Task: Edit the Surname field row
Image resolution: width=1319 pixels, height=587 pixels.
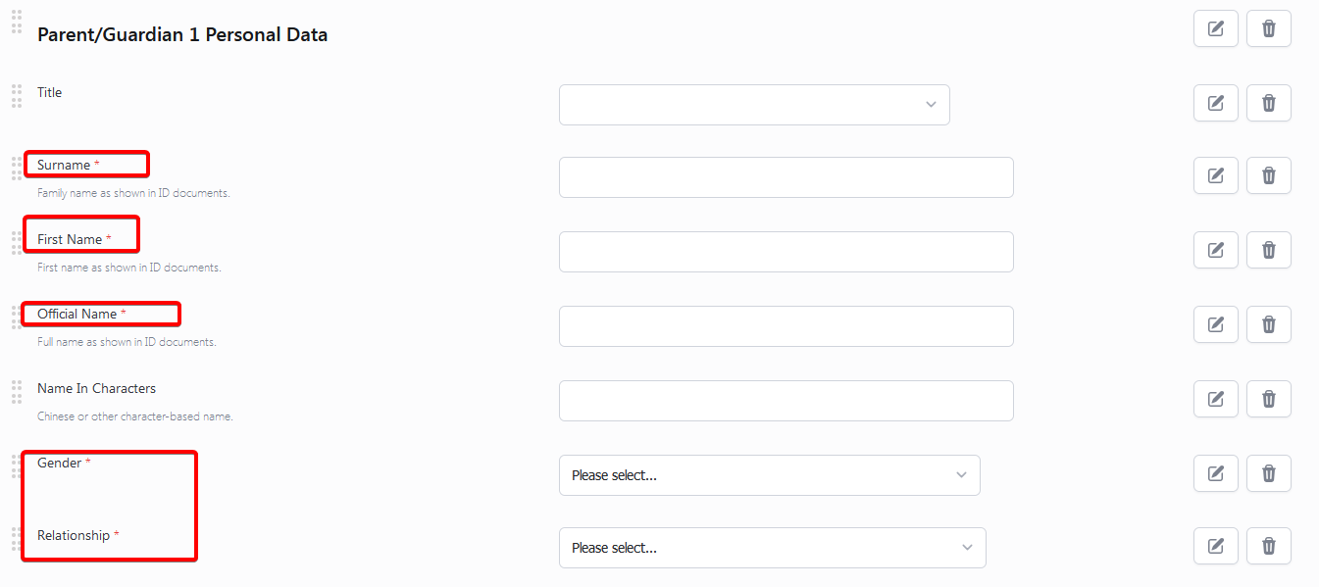Action: (1216, 175)
